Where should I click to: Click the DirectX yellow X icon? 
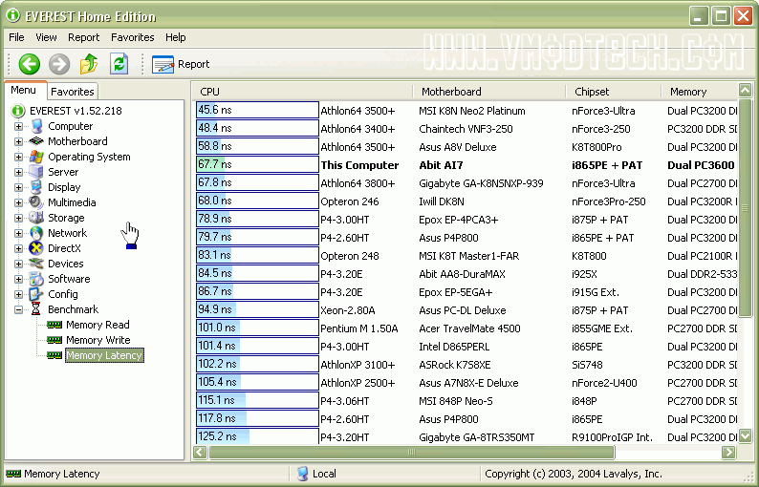coord(36,248)
